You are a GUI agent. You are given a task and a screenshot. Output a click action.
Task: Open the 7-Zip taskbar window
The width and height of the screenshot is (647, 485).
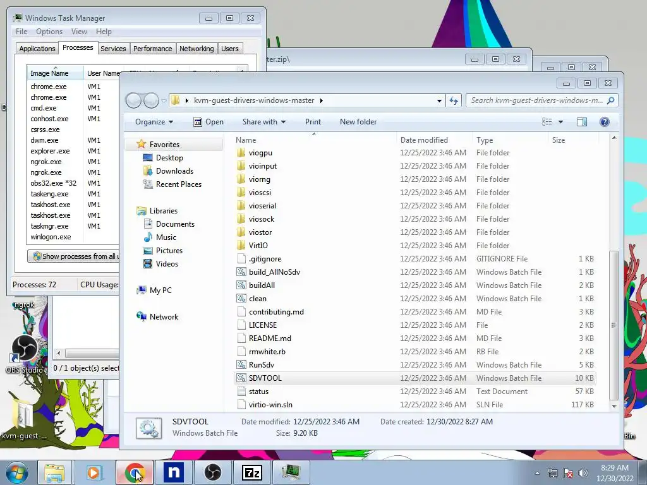(252, 472)
